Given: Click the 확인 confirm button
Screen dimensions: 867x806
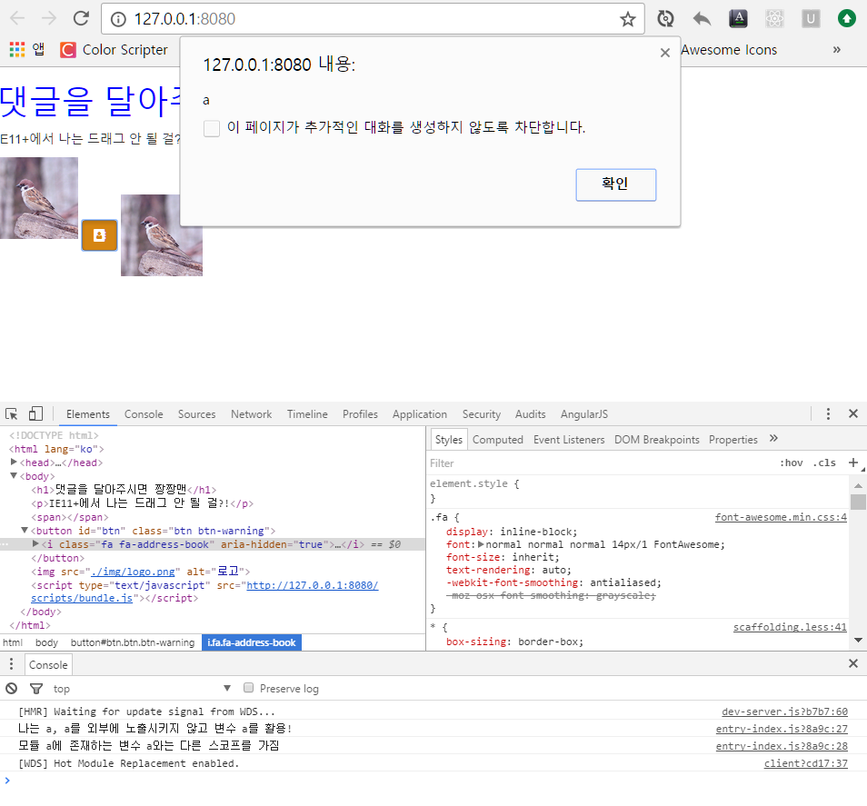Looking at the screenshot, I should click(x=615, y=184).
